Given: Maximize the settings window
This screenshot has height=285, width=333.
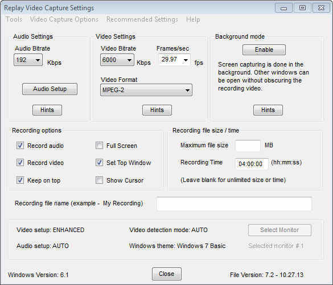Looking at the screenshot, I should 302,8.
